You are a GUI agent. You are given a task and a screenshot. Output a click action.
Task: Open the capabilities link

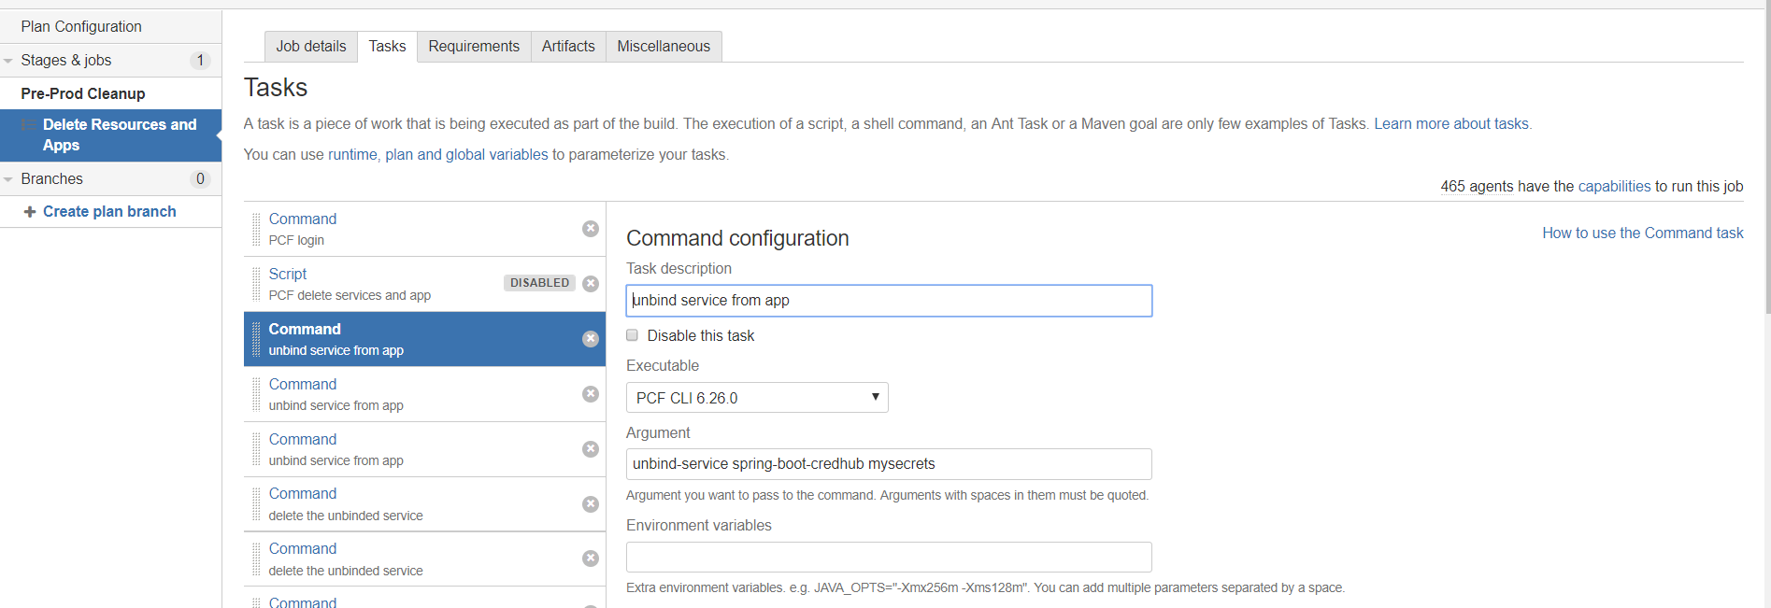point(1614,187)
